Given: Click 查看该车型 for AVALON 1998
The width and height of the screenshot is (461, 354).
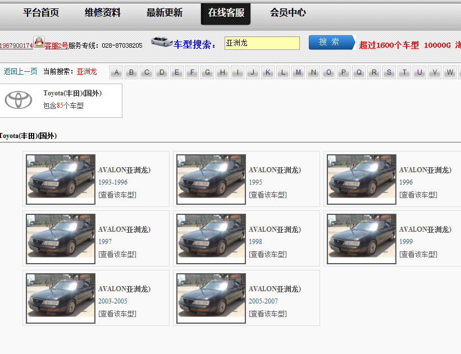Looking at the screenshot, I should [x=268, y=254].
